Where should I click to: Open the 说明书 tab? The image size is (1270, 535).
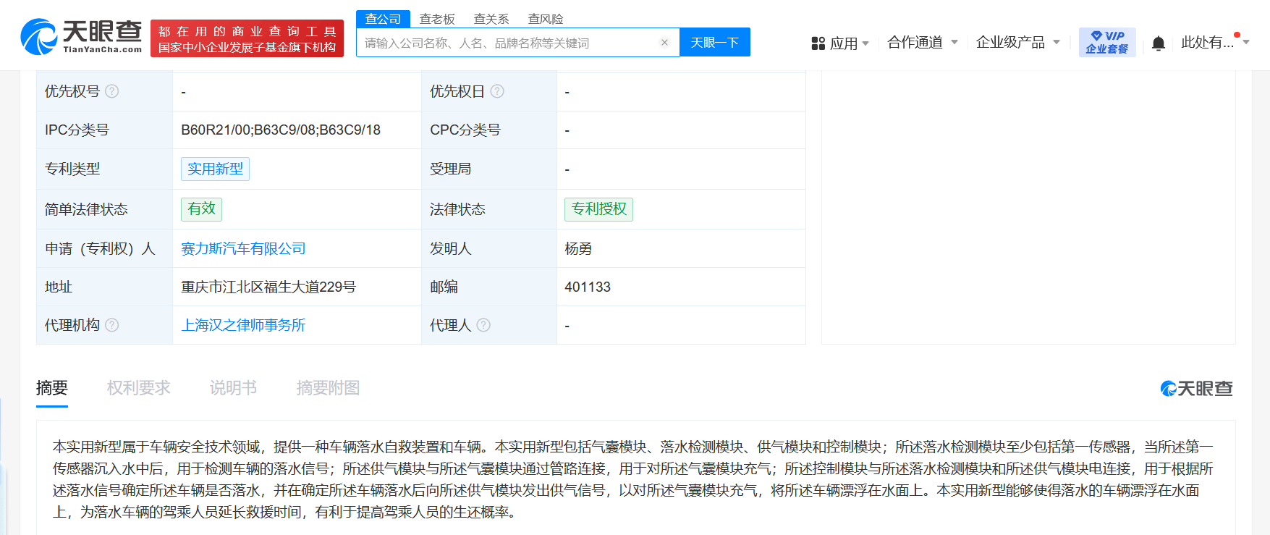coord(233,388)
